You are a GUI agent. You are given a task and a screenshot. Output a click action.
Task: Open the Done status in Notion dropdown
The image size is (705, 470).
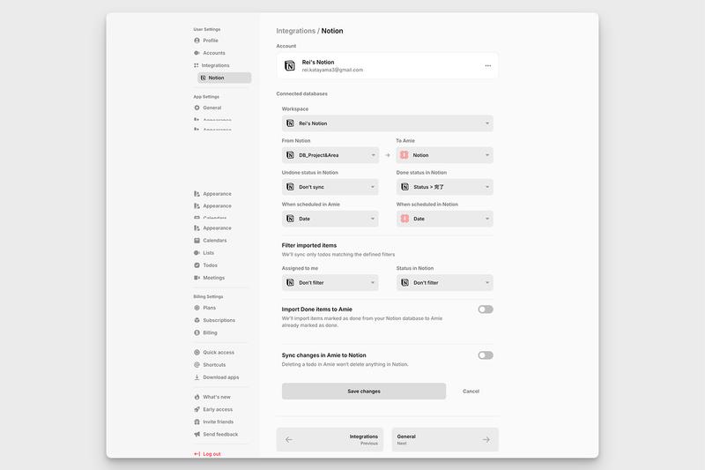(445, 187)
